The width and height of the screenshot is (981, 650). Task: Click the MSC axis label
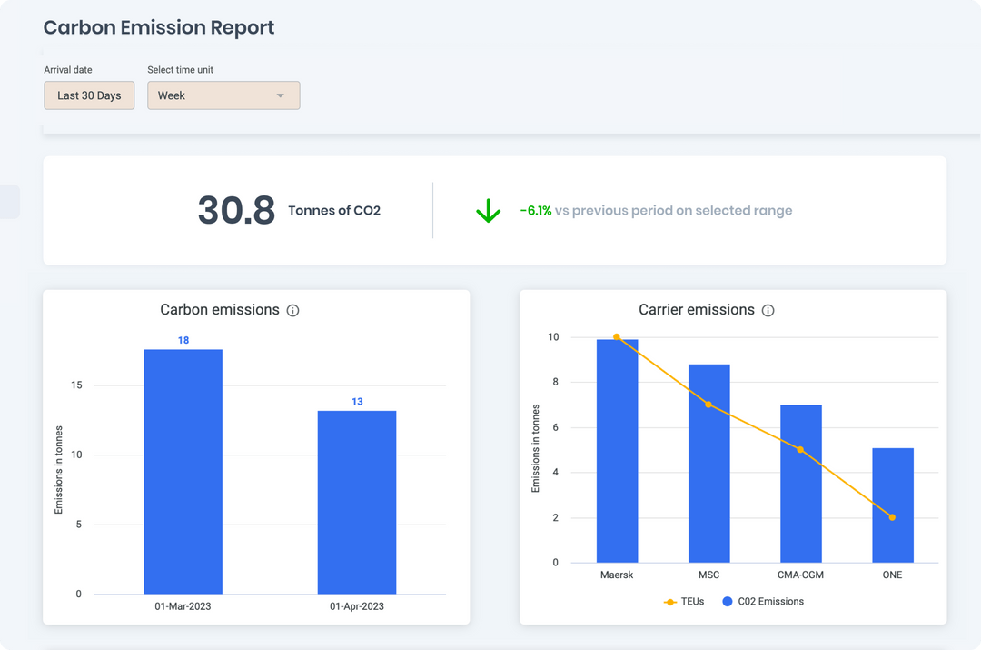click(x=708, y=575)
